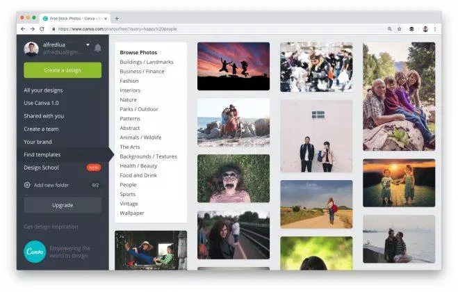Click the browser back arrow
Screen dimensions: 458x292
click(x=23, y=29)
